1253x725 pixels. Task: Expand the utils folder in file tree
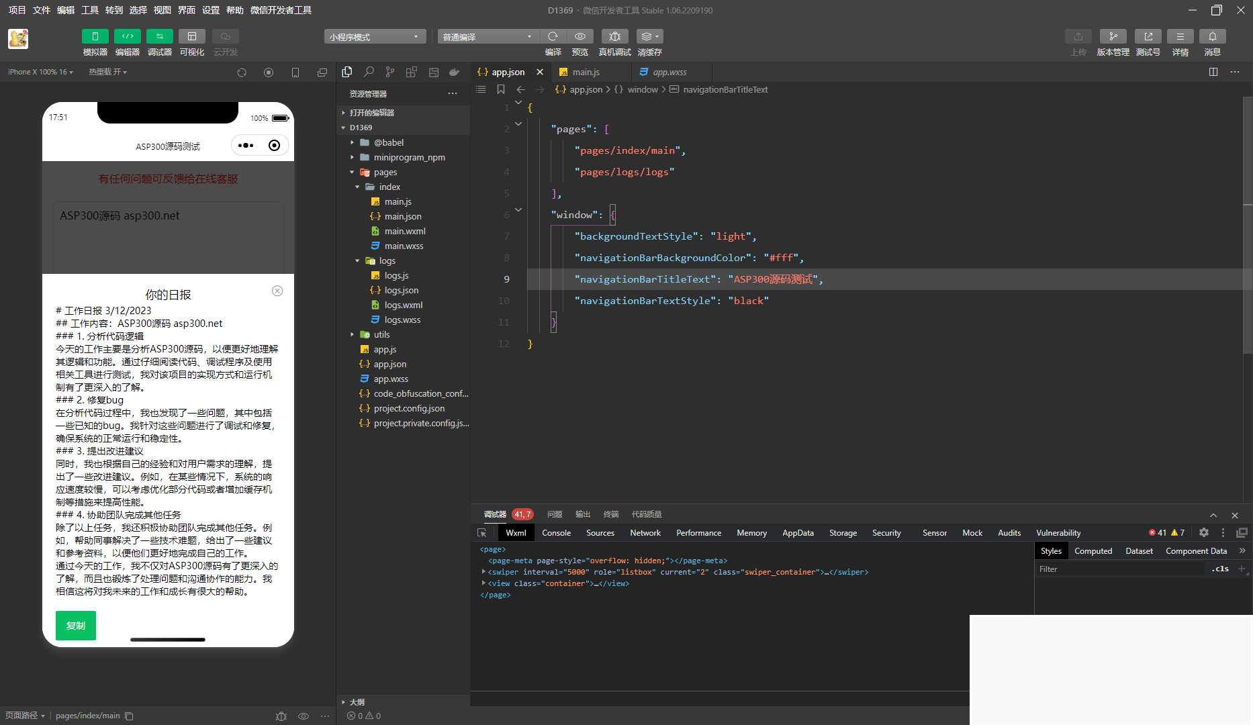coord(381,334)
